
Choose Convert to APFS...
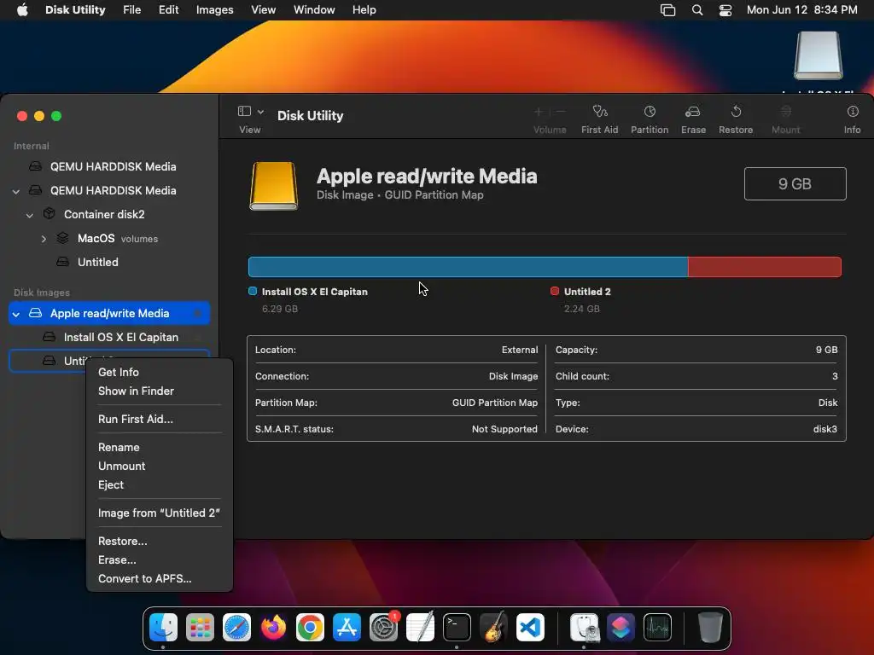pyautogui.click(x=160, y=579)
